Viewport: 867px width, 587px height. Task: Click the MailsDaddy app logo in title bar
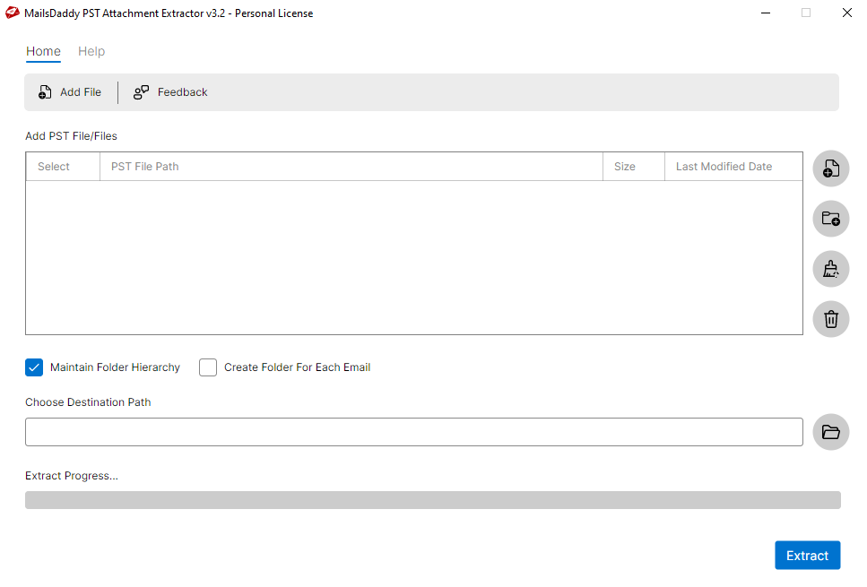click(x=13, y=13)
